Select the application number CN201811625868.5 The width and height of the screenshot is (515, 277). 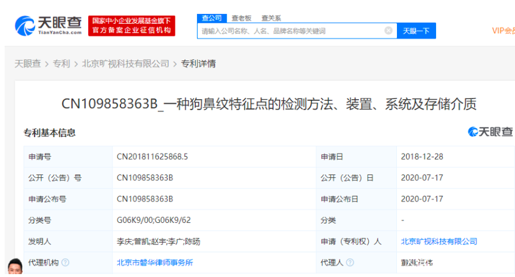152,157
